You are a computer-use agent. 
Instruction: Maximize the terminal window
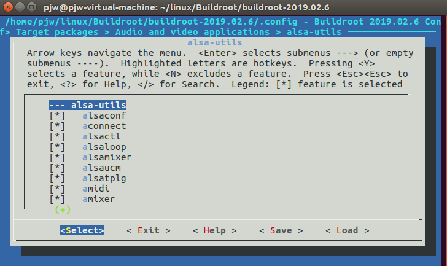click(31, 7)
